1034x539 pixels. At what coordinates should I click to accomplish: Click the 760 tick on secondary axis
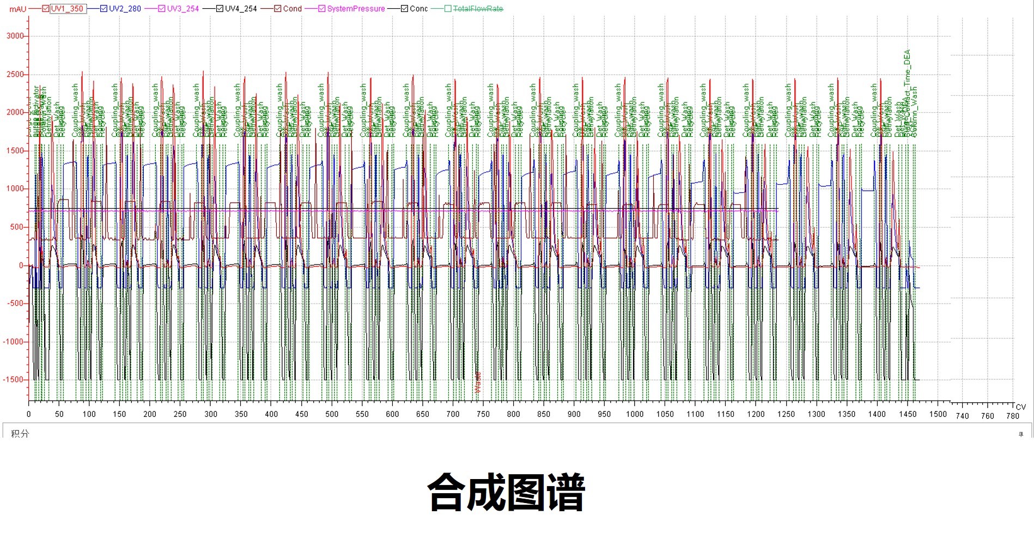pyautogui.click(x=988, y=416)
